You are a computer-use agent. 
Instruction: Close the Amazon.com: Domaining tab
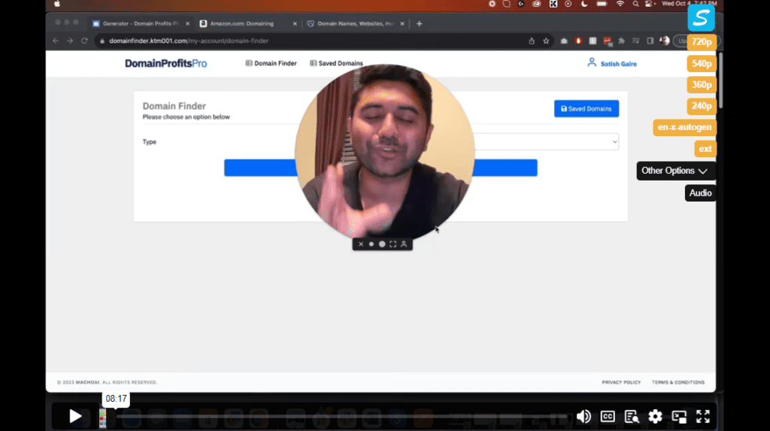(295, 23)
